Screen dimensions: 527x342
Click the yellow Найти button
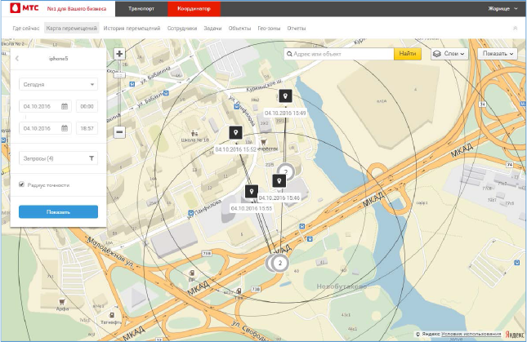pos(408,54)
